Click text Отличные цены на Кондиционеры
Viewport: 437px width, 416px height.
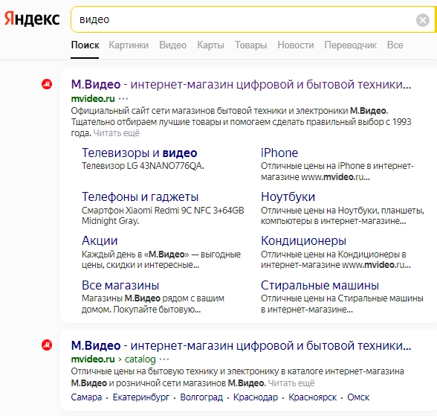click(330, 255)
